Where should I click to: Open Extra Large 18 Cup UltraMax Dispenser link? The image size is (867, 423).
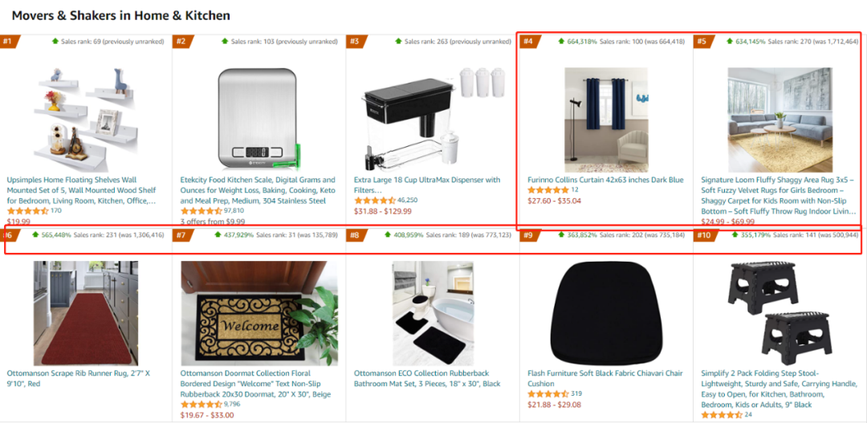[x=427, y=185]
